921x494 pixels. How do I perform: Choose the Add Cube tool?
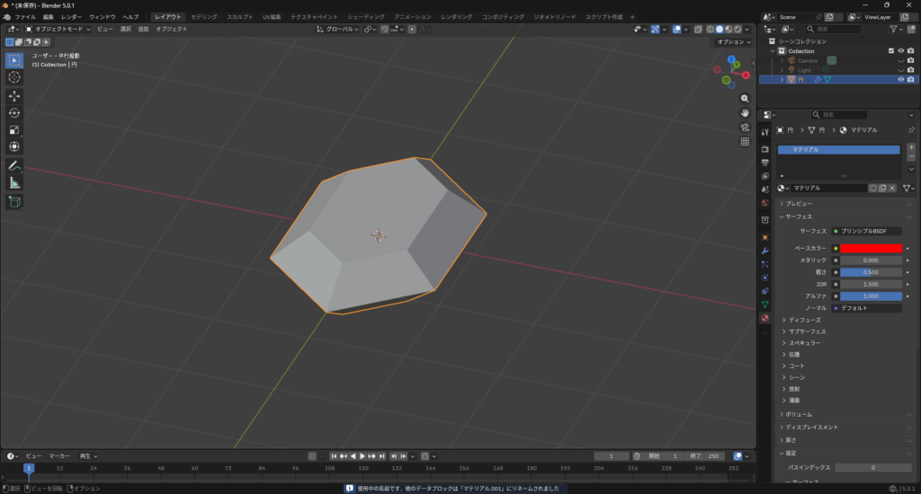pos(14,201)
